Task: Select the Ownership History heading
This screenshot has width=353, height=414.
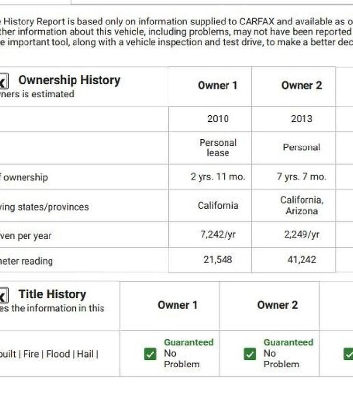Action: click(69, 80)
